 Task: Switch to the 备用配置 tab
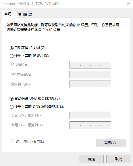click(25, 14)
